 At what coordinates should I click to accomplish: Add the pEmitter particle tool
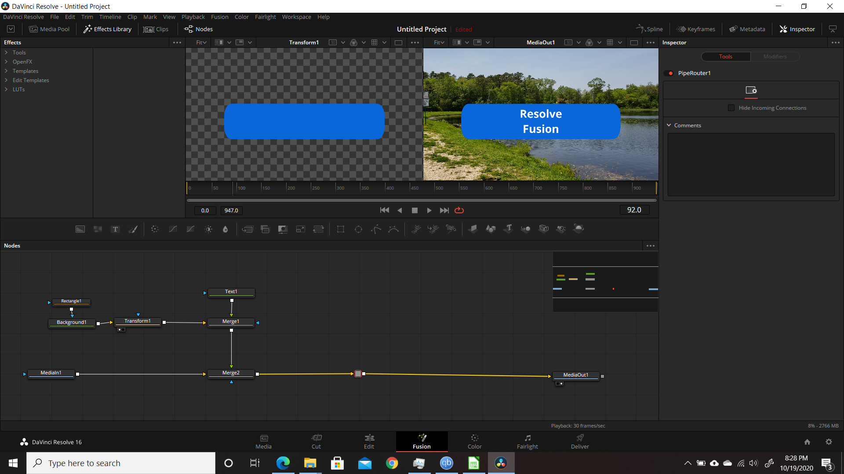click(x=416, y=229)
